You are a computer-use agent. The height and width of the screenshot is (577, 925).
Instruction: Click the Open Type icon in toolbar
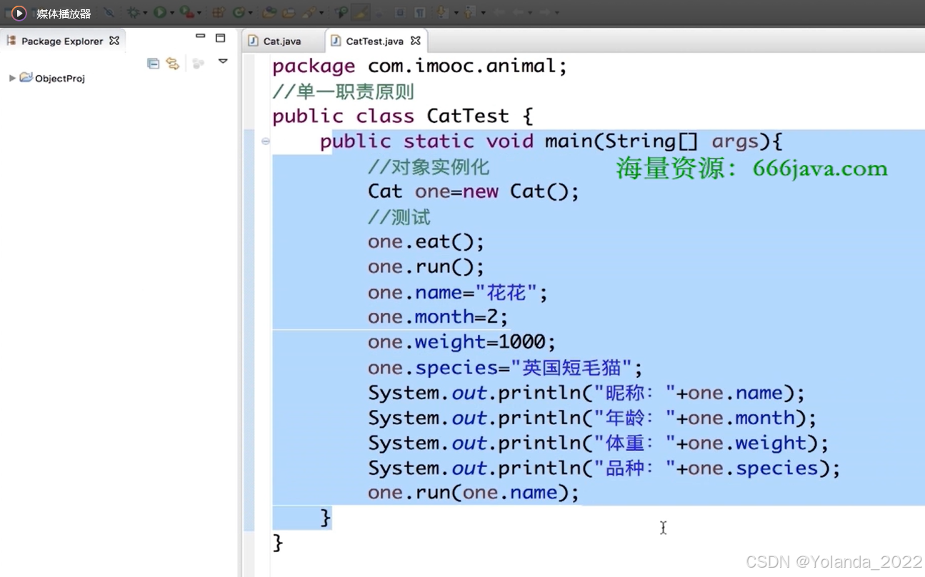pyautogui.click(x=269, y=13)
